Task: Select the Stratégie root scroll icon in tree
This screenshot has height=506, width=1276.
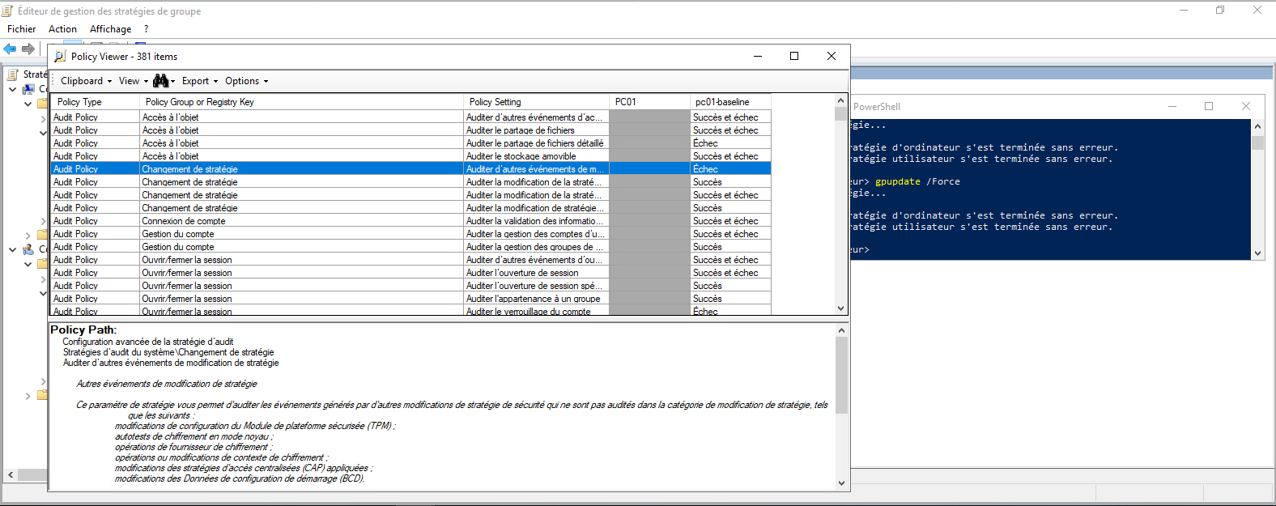Action: [x=13, y=74]
